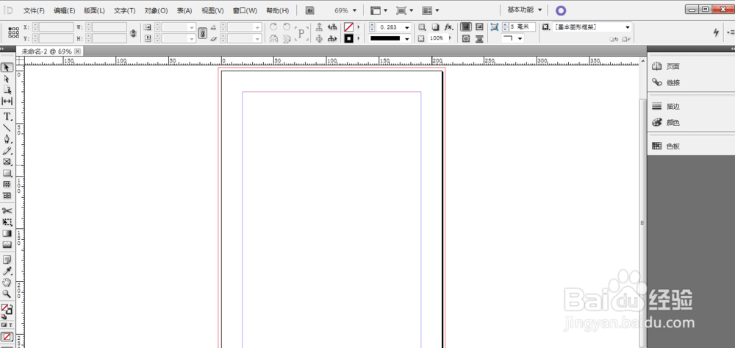Switch to the 未命名-2 @ 69% document tab
This screenshot has width=735, height=348.
pyautogui.click(x=46, y=51)
